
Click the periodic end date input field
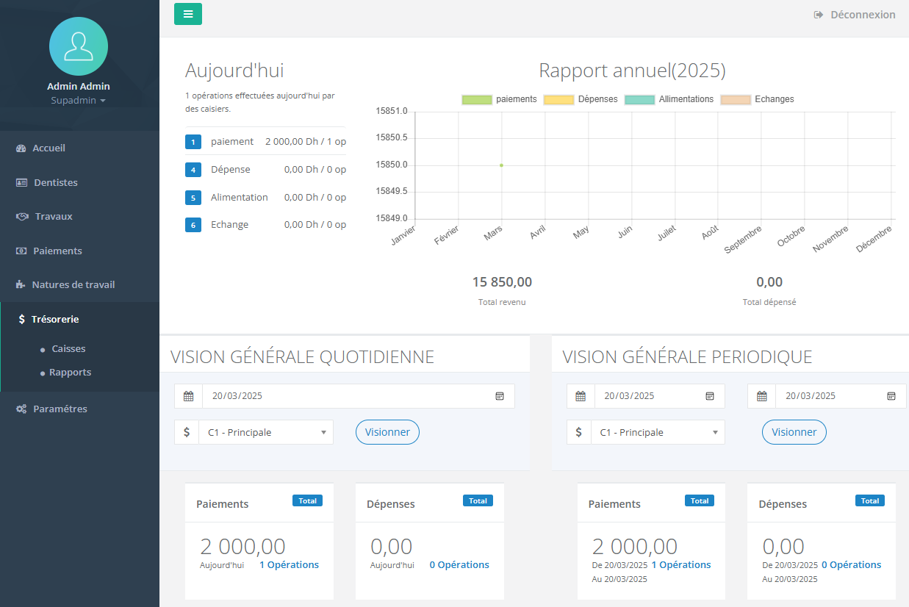(830, 396)
